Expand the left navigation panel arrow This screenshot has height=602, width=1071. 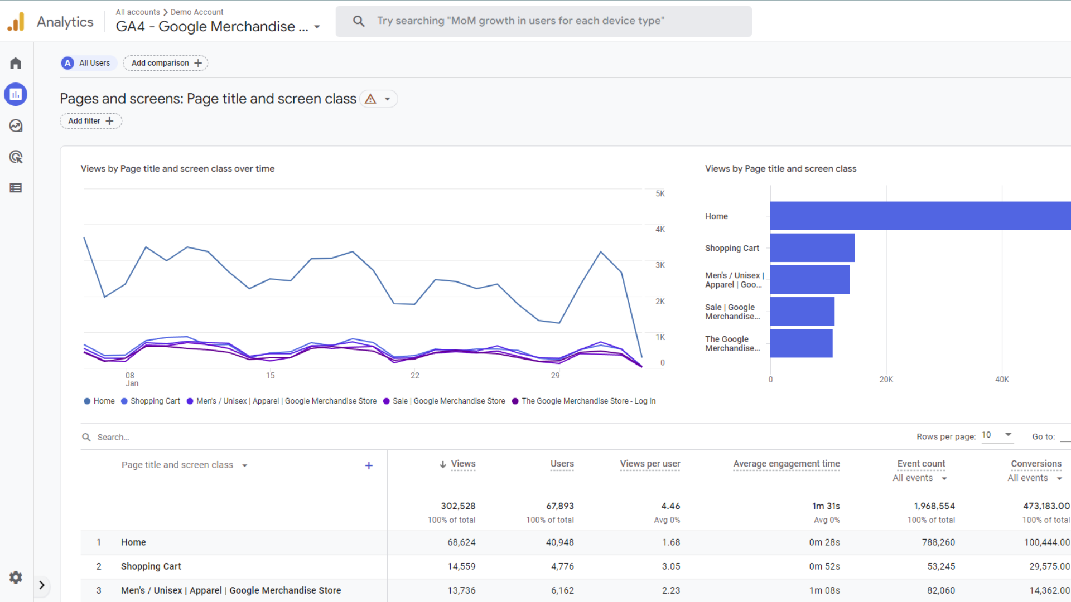pyautogui.click(x=42, y=585)
